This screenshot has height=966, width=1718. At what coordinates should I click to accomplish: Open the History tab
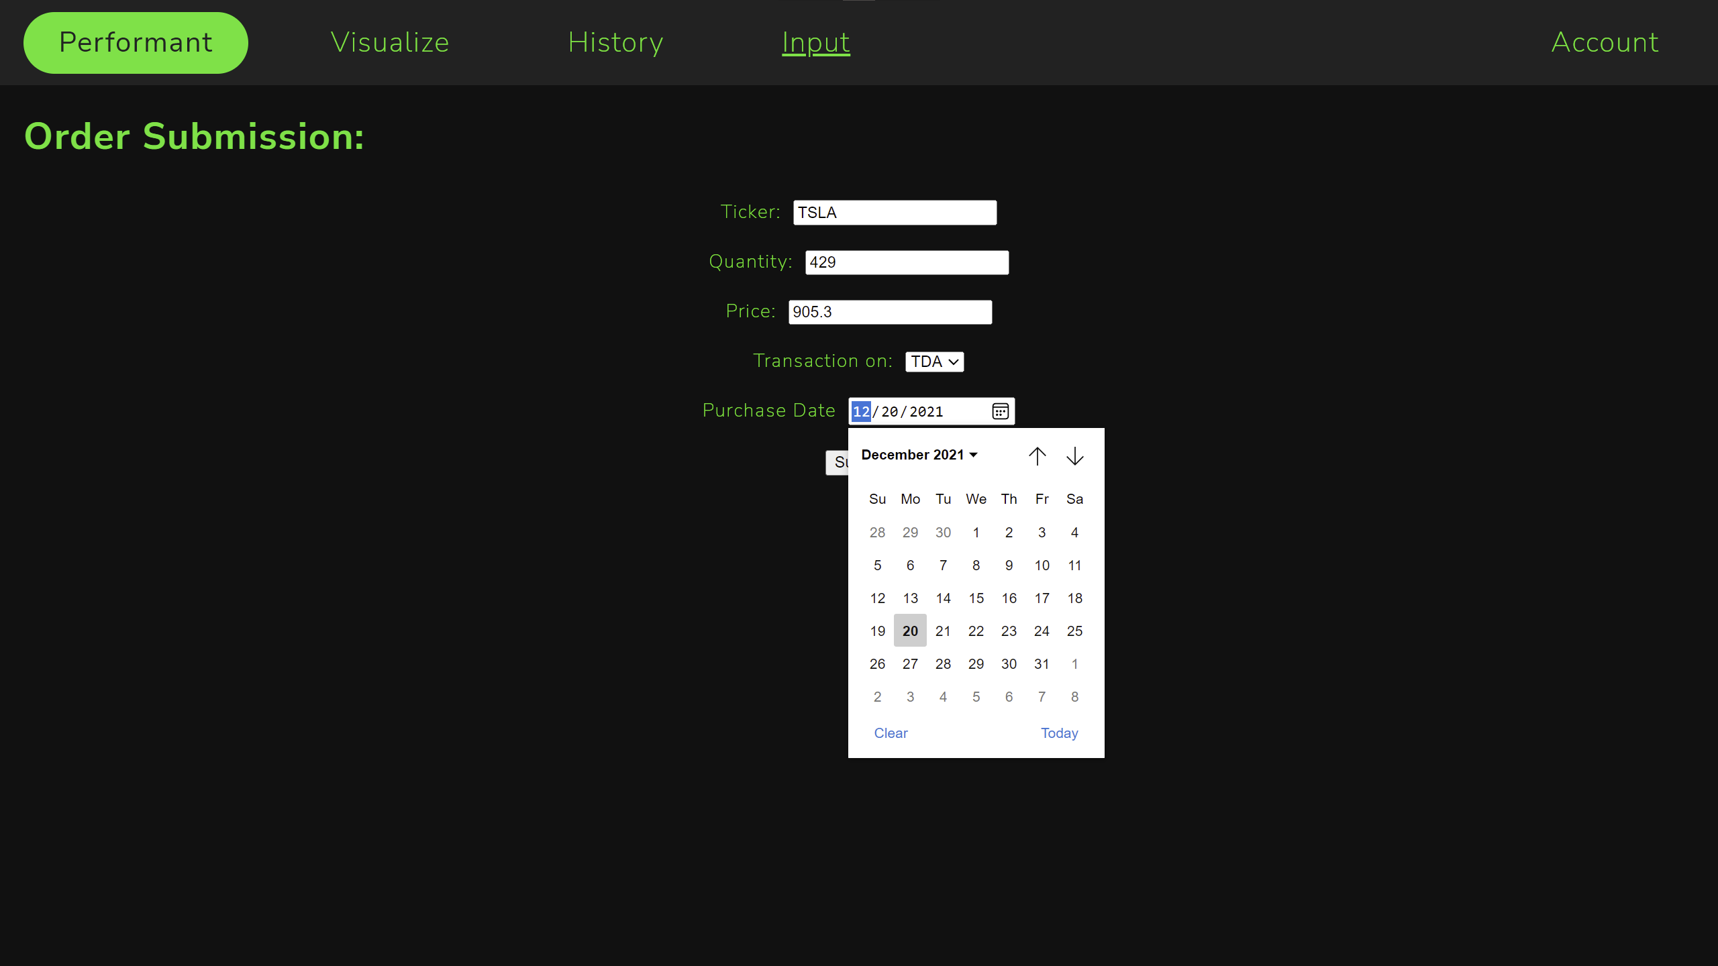[x=615, y=43]
